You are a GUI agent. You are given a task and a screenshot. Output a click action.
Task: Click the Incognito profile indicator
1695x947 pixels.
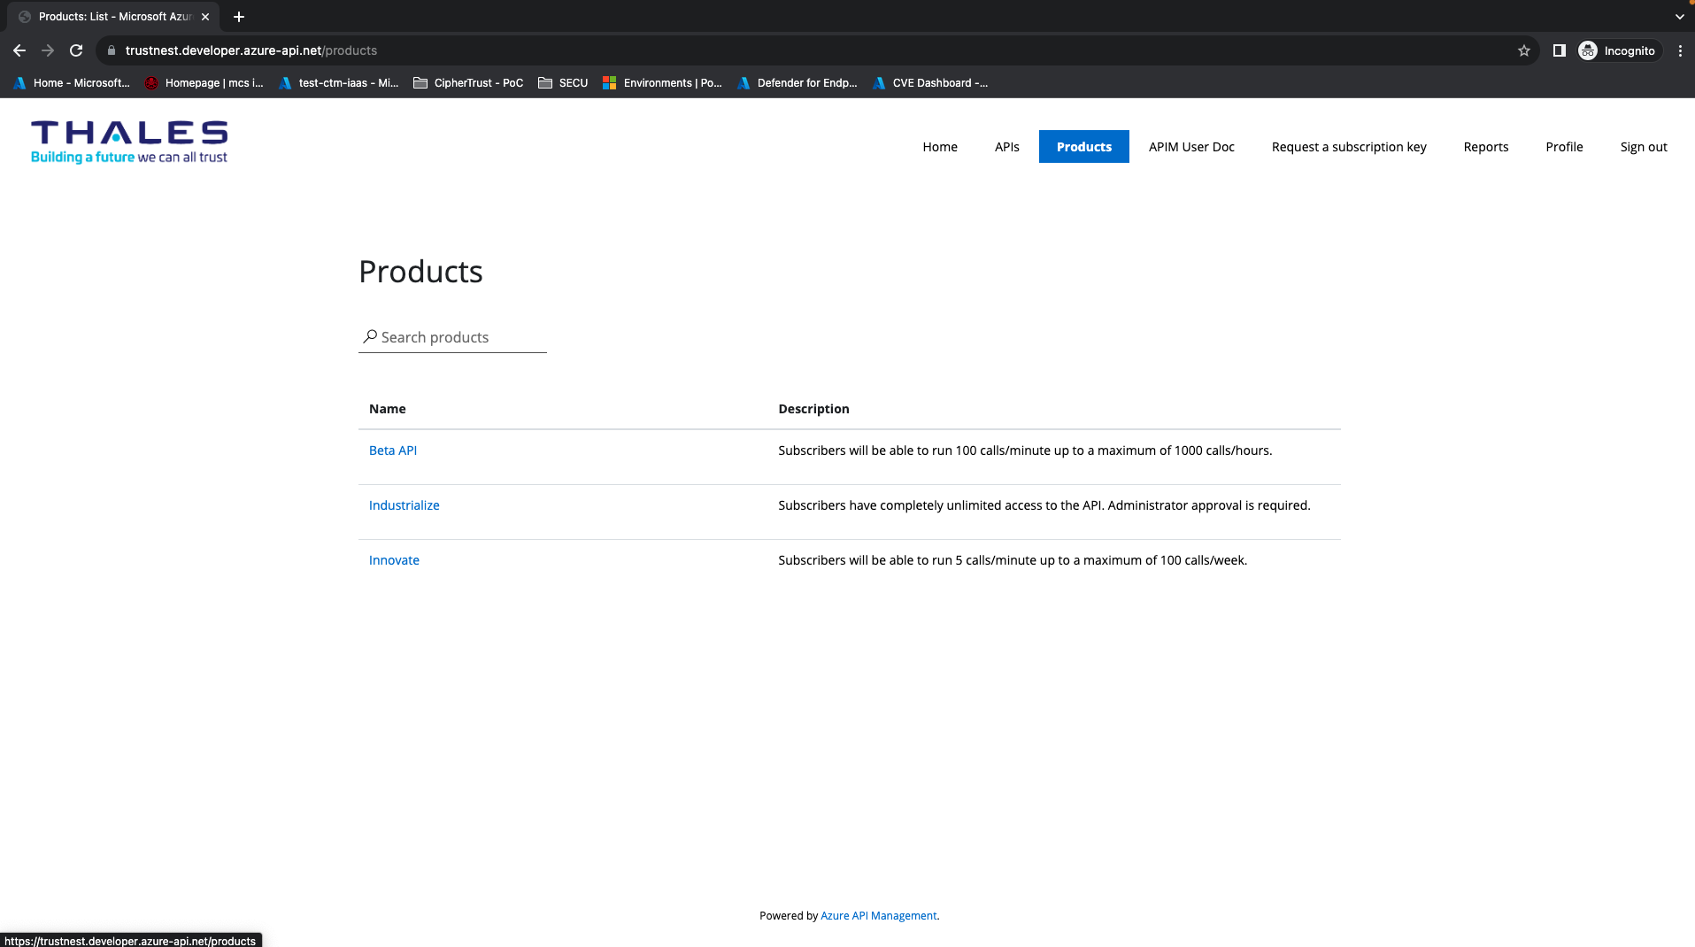[1618, 50]
